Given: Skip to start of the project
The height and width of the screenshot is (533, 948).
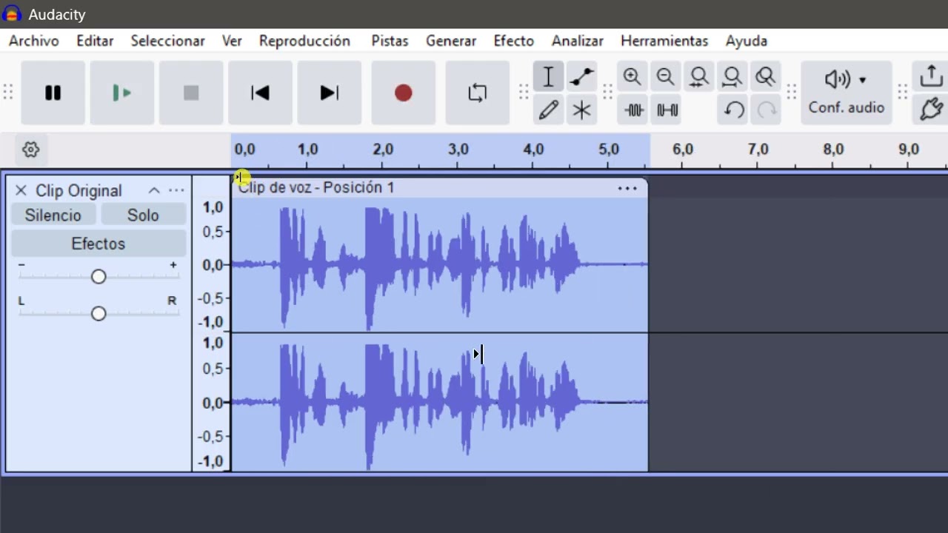Looking at the screenshot, I should point(260,93).
